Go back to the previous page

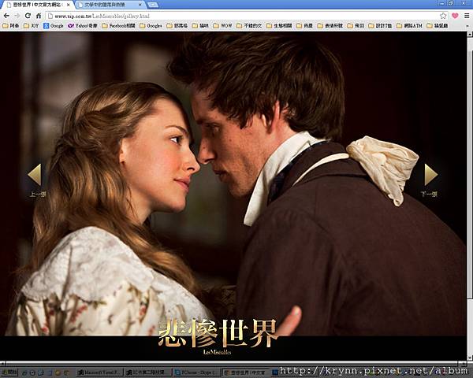coord(6,16)
